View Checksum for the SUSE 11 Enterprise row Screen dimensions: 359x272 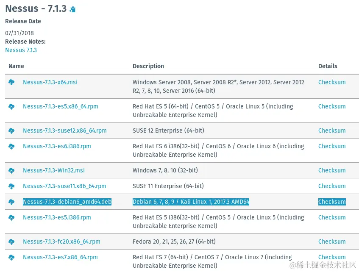pos(332,186)
